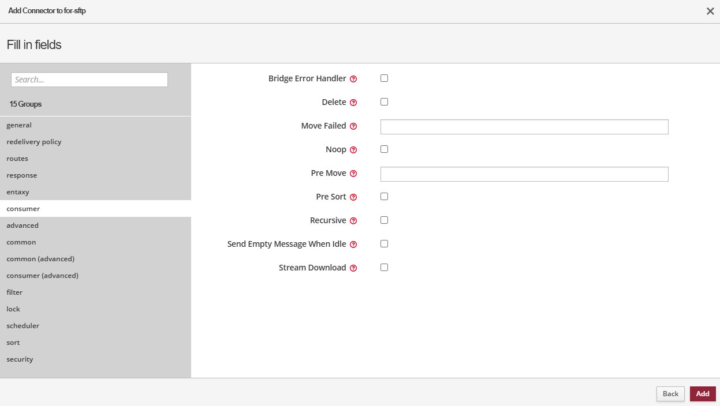Enable Send Empty Message When Idle
Viewport: 720px width, 406px height.
point(384,244)
